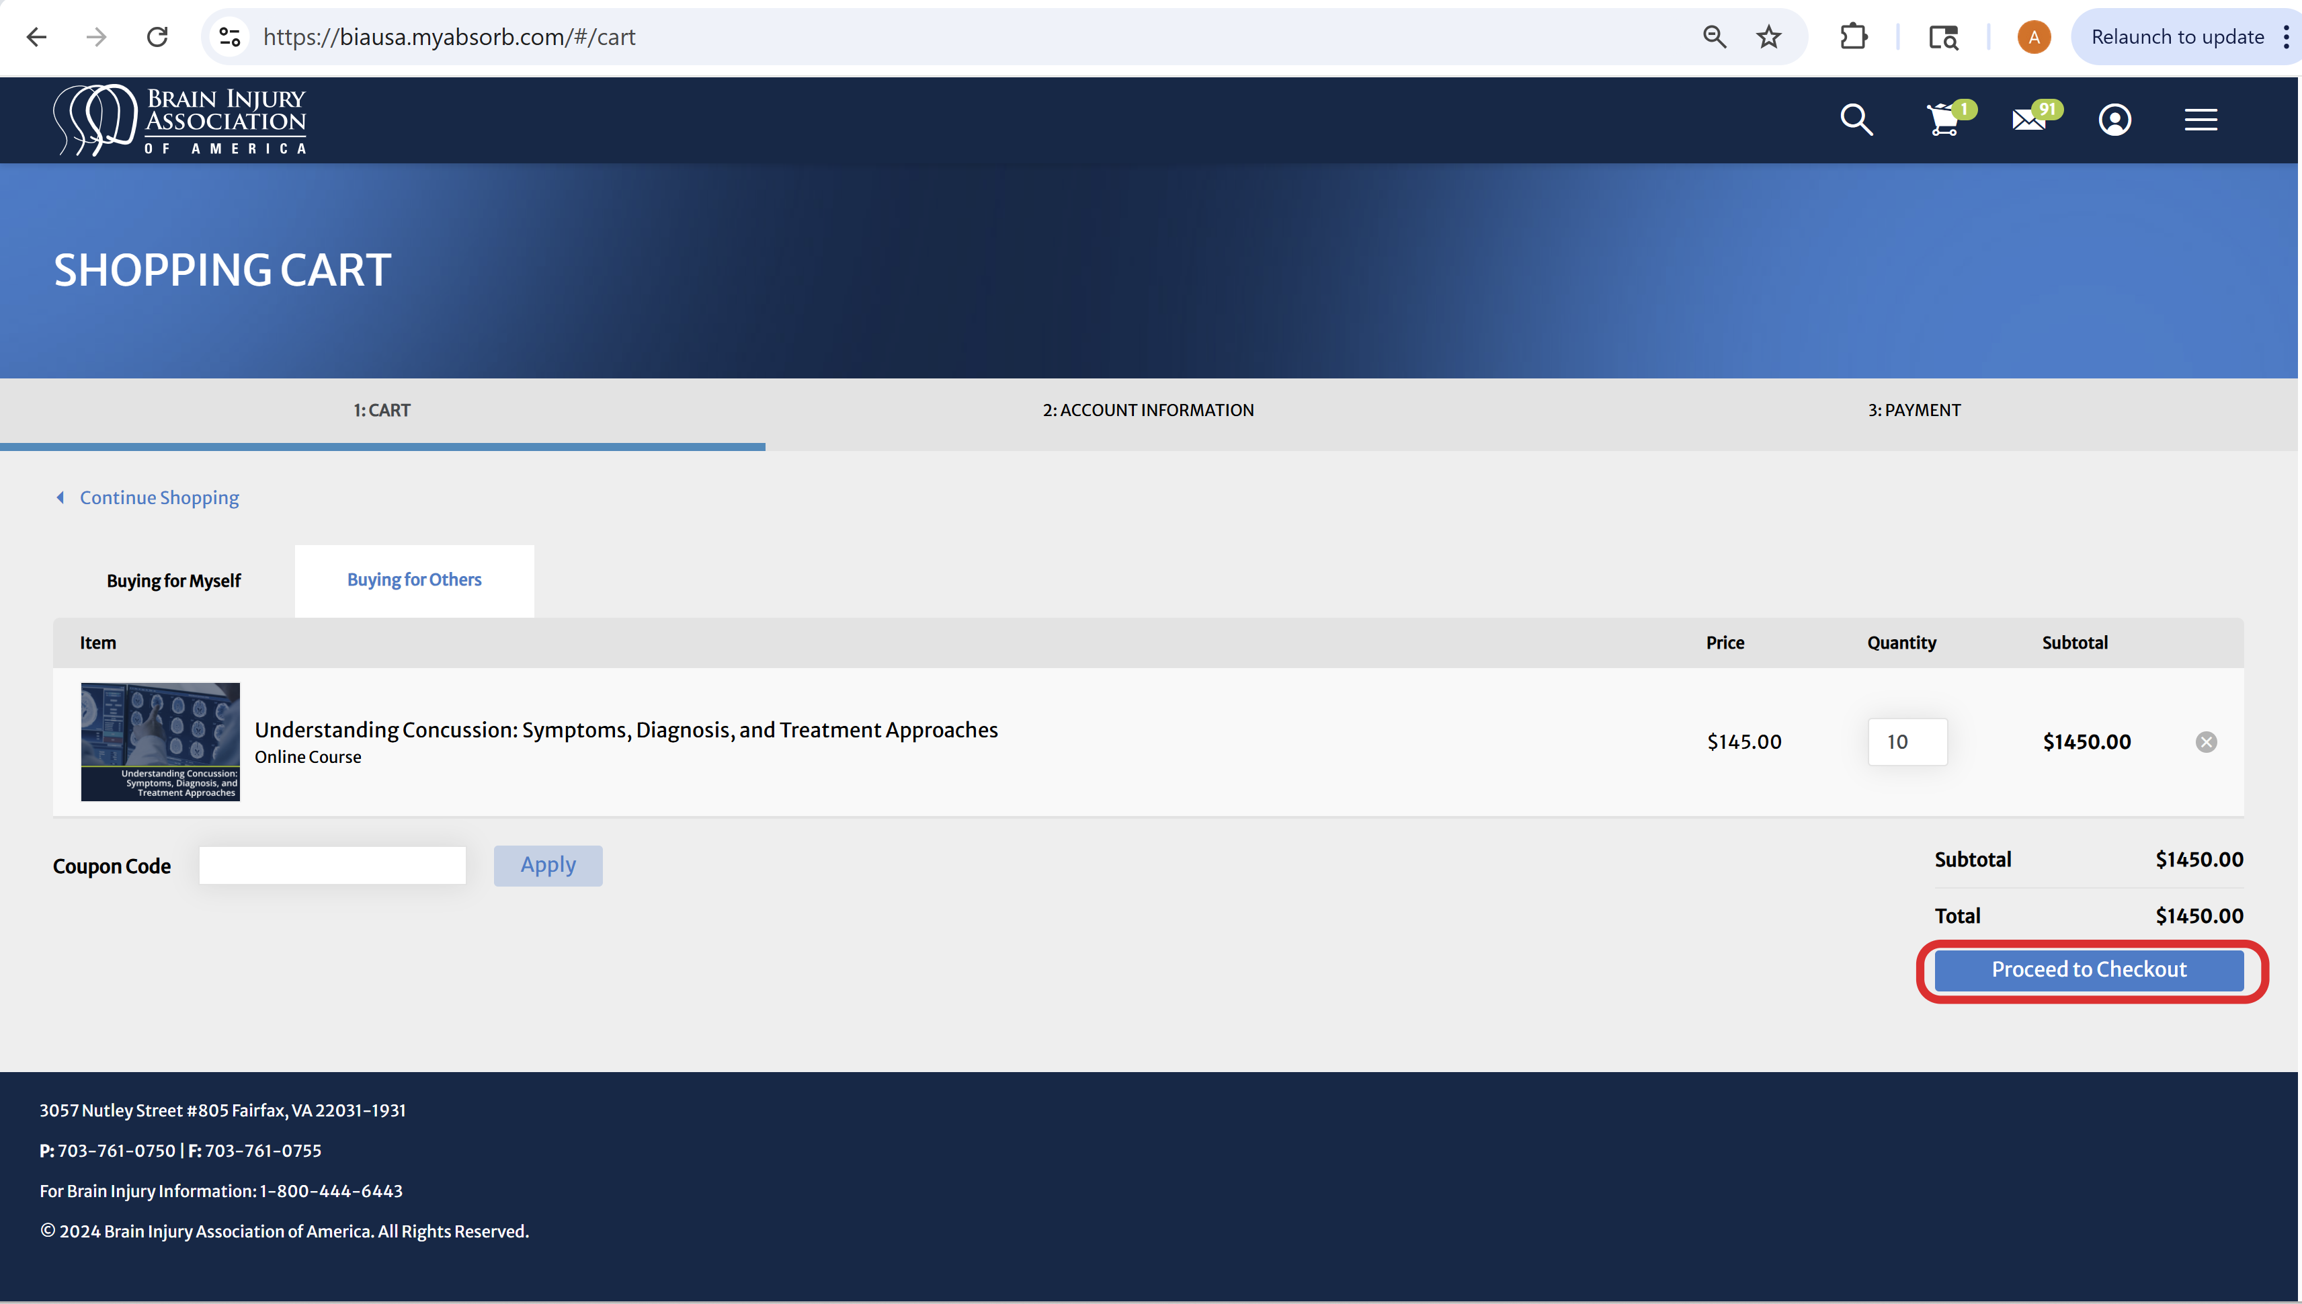The width and height of the screenshot is (2302, 1304).
Task: Open the hamburger navigation menu
Action: click(2201, 119)
